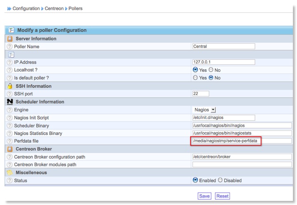Screen dimensions: 297x205
Task: Select Yes for Localhost
Action: 195,70
